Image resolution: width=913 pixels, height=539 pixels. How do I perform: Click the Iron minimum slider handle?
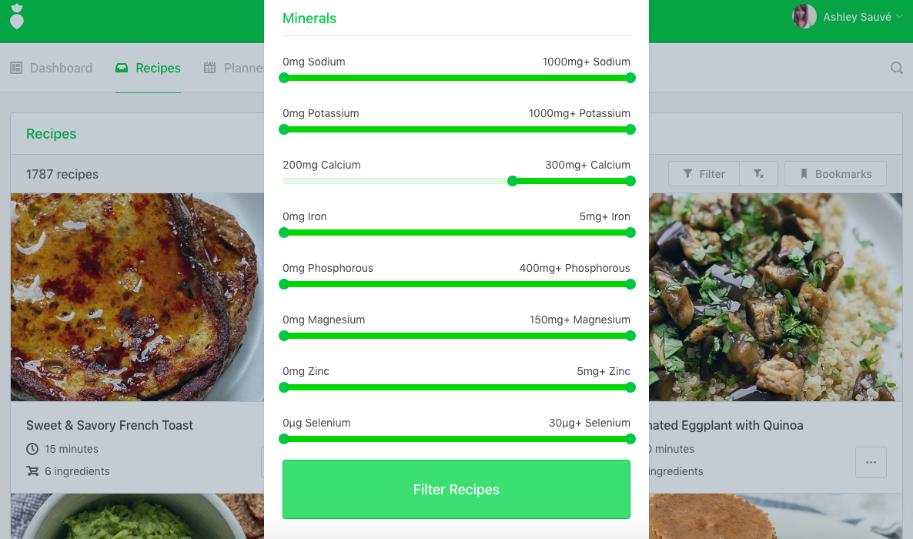point(283,233)
